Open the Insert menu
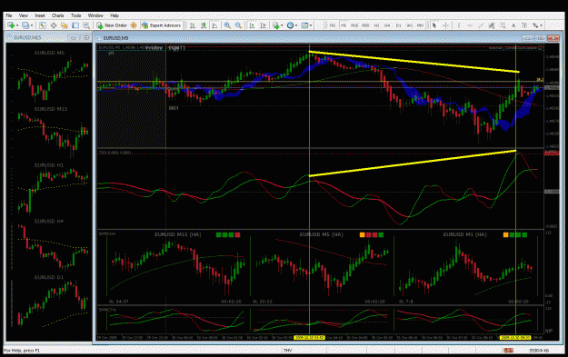568x357 pixels. (40, 15)
